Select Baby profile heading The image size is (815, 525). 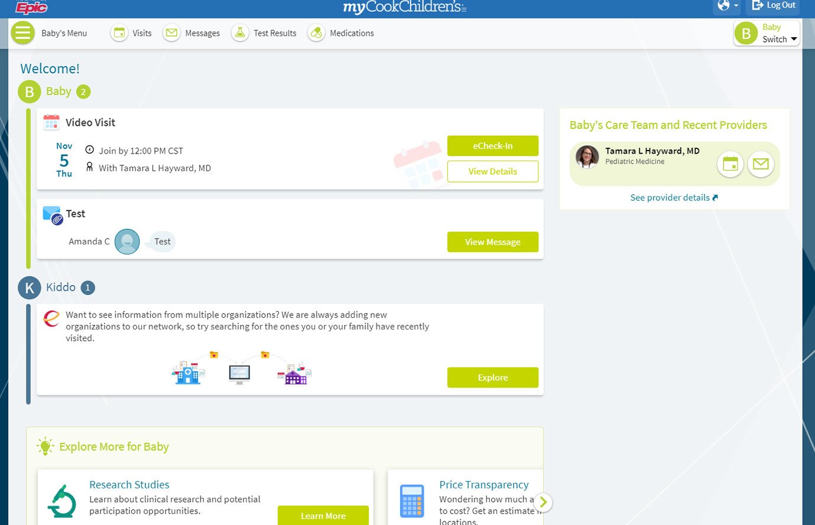pyautogui.click(x=58, y=92)
